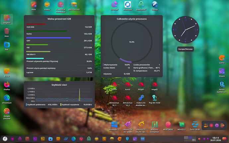Launch Steam from the desktop
Image resolution: width=229 pixels, height=143 pixels.
pos(222,71)
